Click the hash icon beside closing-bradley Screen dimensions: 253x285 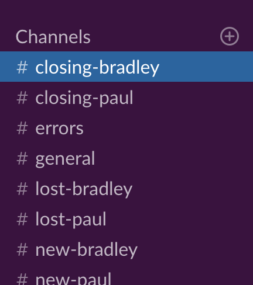point(22,67)
